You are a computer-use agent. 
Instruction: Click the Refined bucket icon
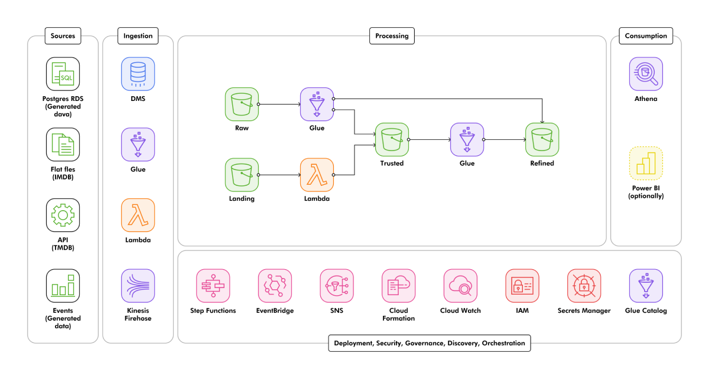click(542, 139)
